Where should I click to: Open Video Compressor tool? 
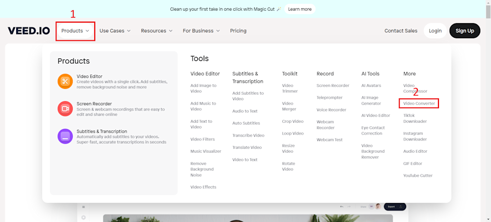[415, 88]
